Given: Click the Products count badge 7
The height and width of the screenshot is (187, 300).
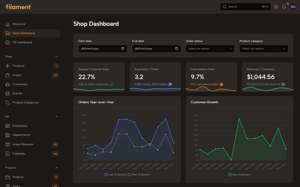Looking at the screenshot, I should (x=56, y=66).
